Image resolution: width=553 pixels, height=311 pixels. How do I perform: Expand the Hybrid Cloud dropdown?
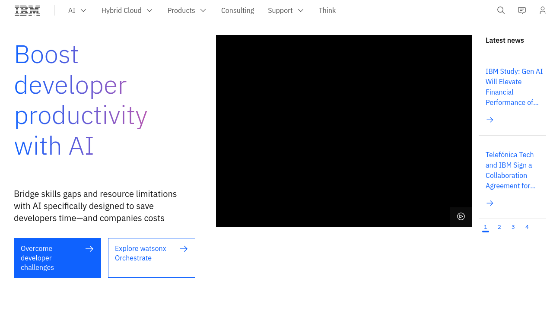pyautogui.click(x=127, y=10)
